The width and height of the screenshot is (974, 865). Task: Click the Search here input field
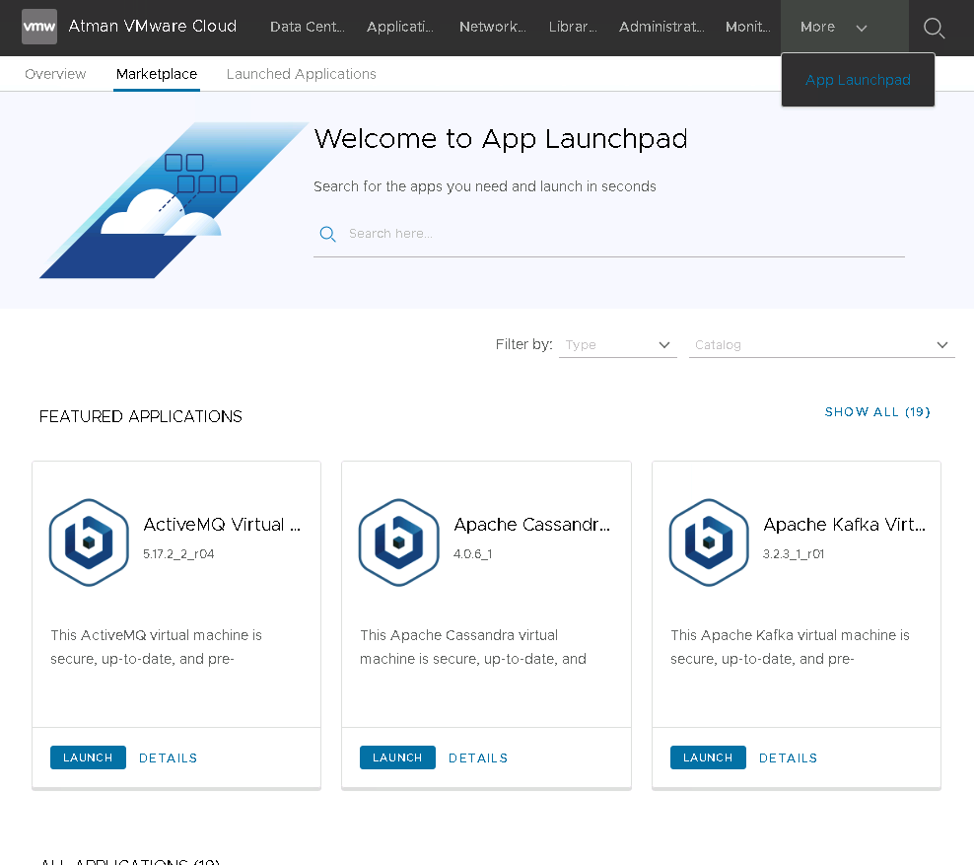point(621,234)
